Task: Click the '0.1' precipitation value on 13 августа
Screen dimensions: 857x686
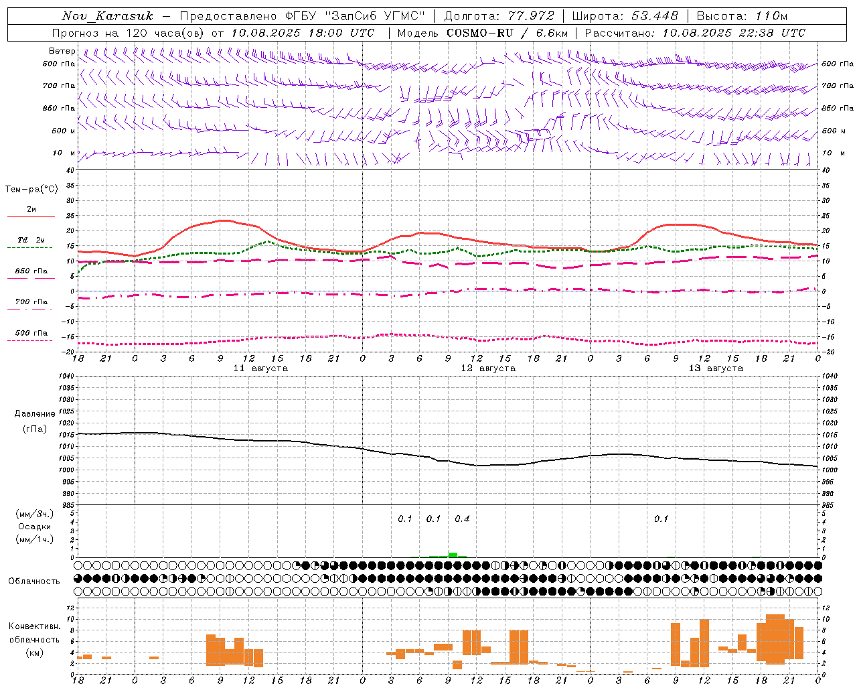Action: (661, 519)
